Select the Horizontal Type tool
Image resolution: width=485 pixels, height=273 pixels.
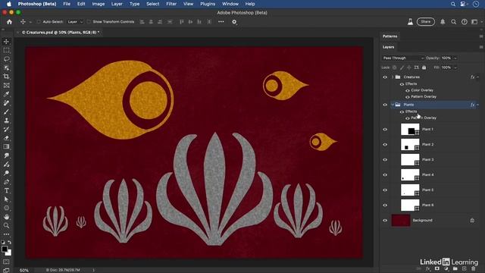(6, 190)
